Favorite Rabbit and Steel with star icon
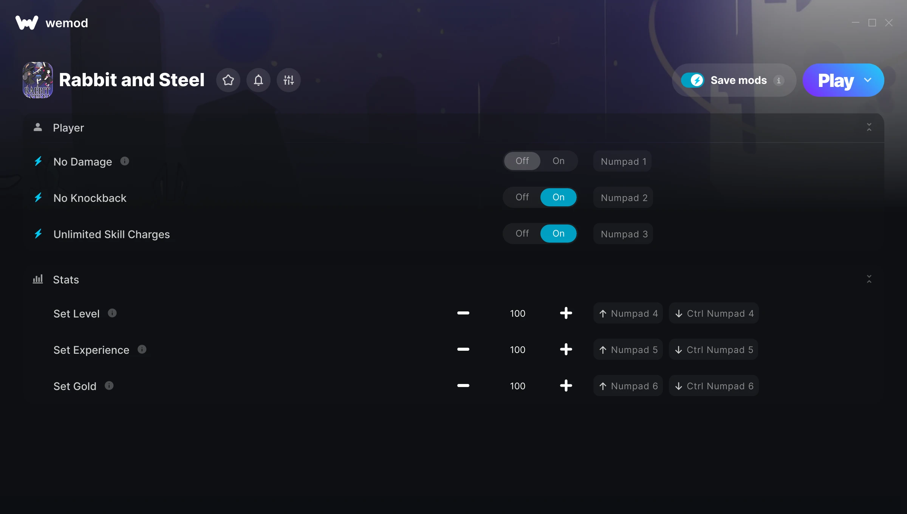This screenshot has width=907, height=514. (228, 80)
